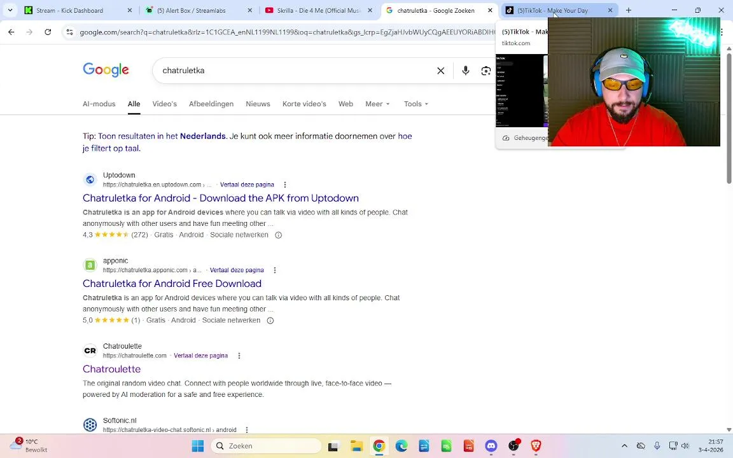This screenshot has height=458, width=733.
Task: Click Toon resultaten in het Nederlands
Action: (162, 137)
